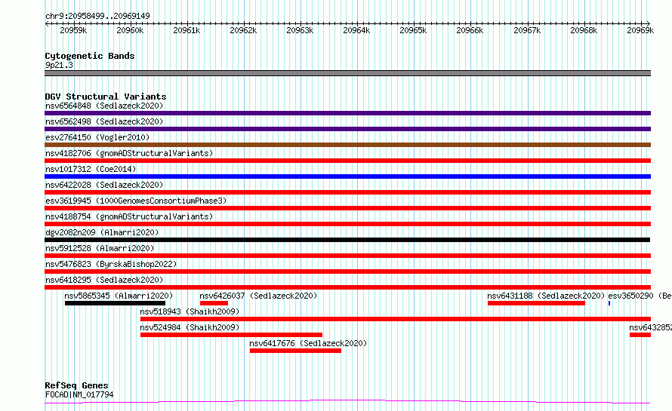Select the red bar under nsv643285
The height and width of the screenshot is (411, 672).
(640, 335)
